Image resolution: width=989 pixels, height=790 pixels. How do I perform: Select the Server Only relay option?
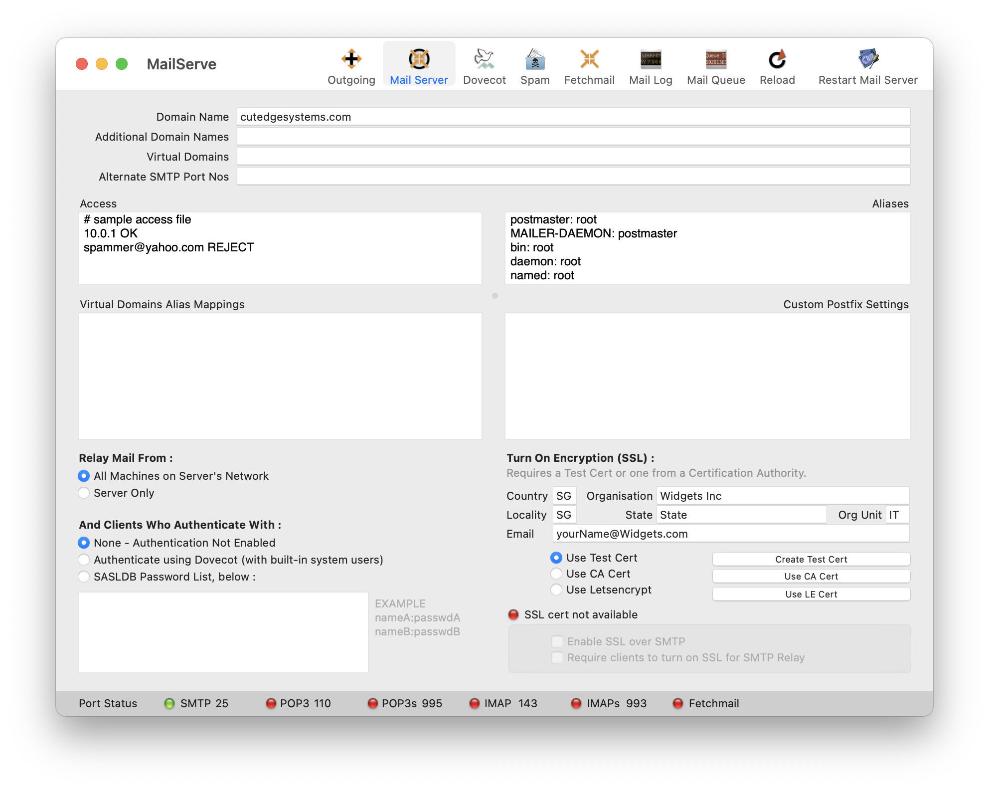84,493
